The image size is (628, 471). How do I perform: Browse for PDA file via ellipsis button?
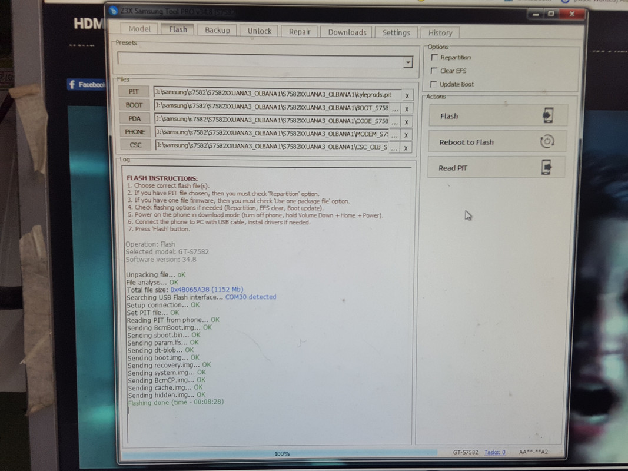click(394, 122)
